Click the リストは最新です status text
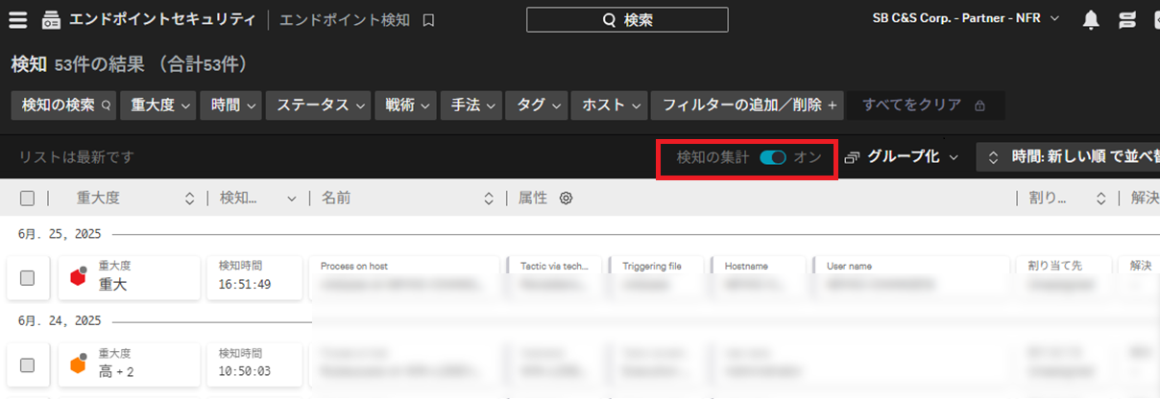 76,157
